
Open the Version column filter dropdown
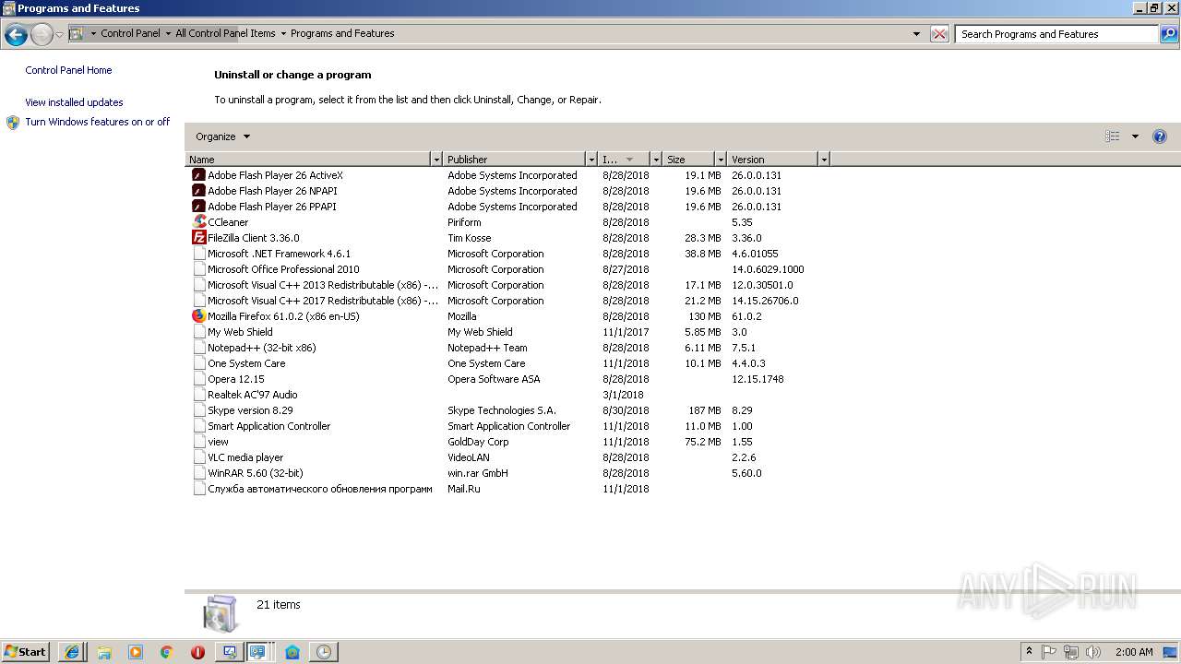(x=824, y=160)
